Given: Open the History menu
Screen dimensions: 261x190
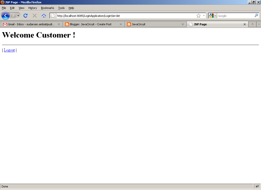Looking at the screenshot, I should 33,8.
